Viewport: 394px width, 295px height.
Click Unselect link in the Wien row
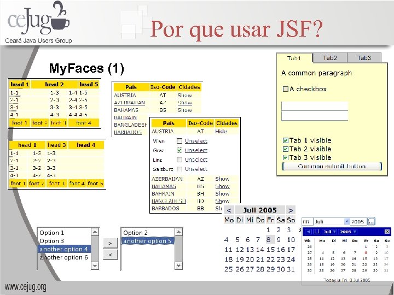click(196, 141)
